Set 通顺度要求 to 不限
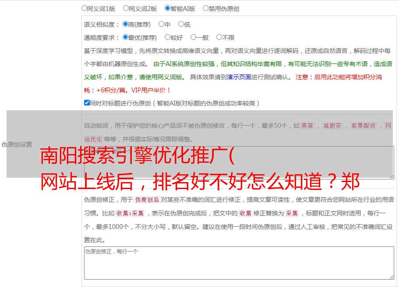The height and width of the screenshot is (288, 399). point(219,37)
